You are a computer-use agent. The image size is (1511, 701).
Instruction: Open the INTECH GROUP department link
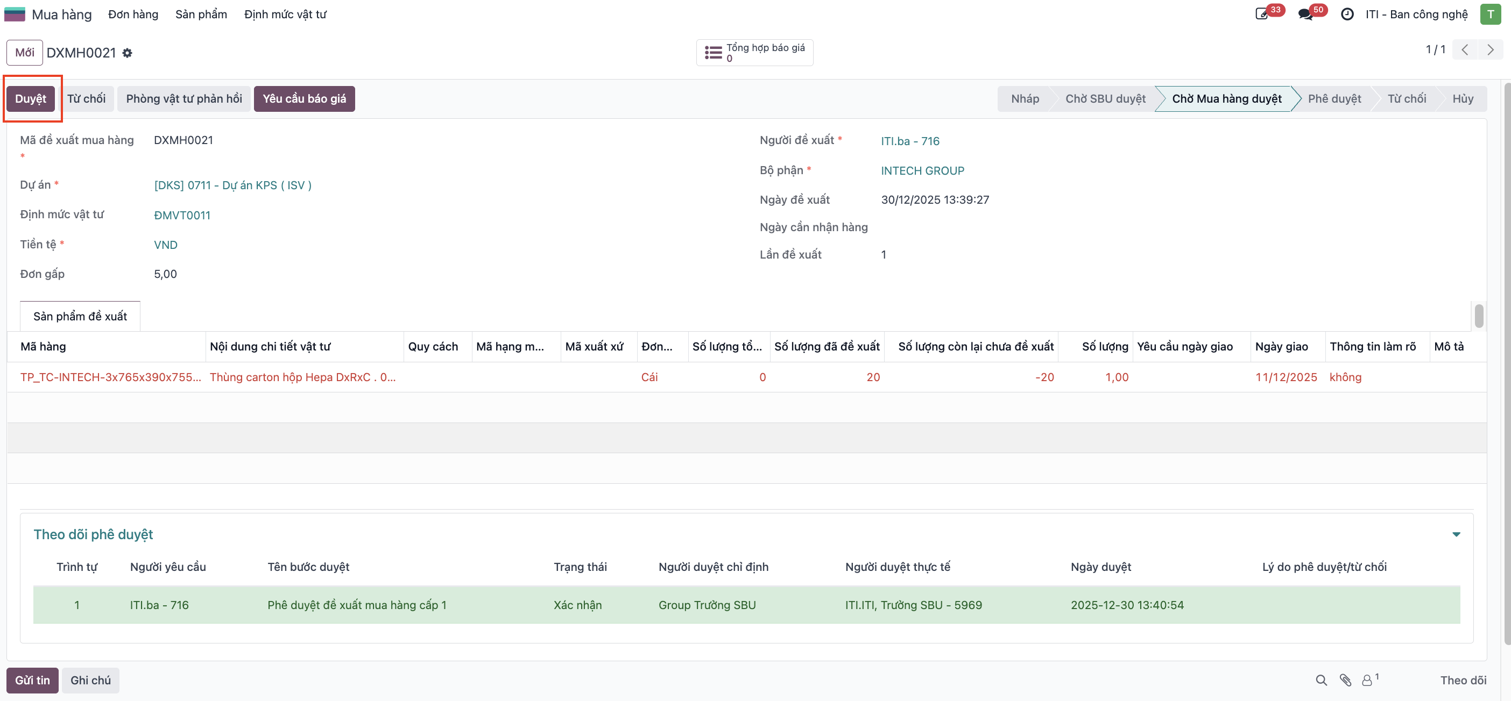tap(922, 170)
